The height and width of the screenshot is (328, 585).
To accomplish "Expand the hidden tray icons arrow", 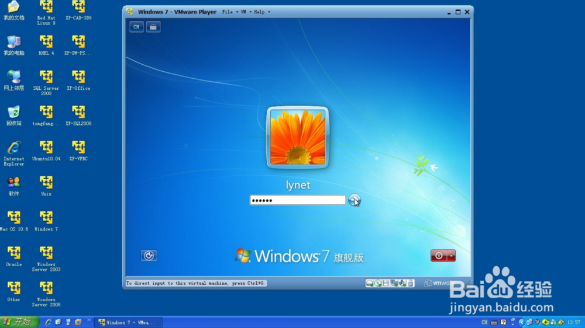I will [x=521, y=322].
